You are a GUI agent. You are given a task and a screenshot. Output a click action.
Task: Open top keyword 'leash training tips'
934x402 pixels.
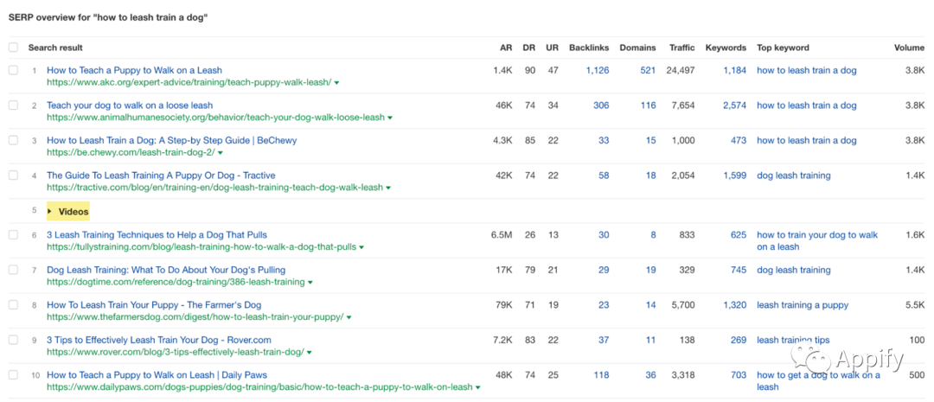(793, 340)
